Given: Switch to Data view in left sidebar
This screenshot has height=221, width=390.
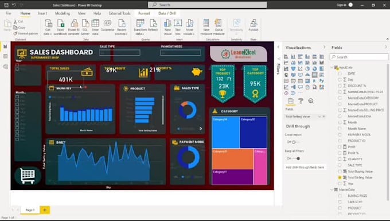Looking at the screenshot, I should point(5,56).
